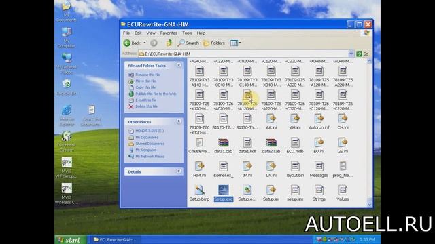Open My Network Places in Other Places
This screenshot has height=244, width=435.
[x=150, y=157]
